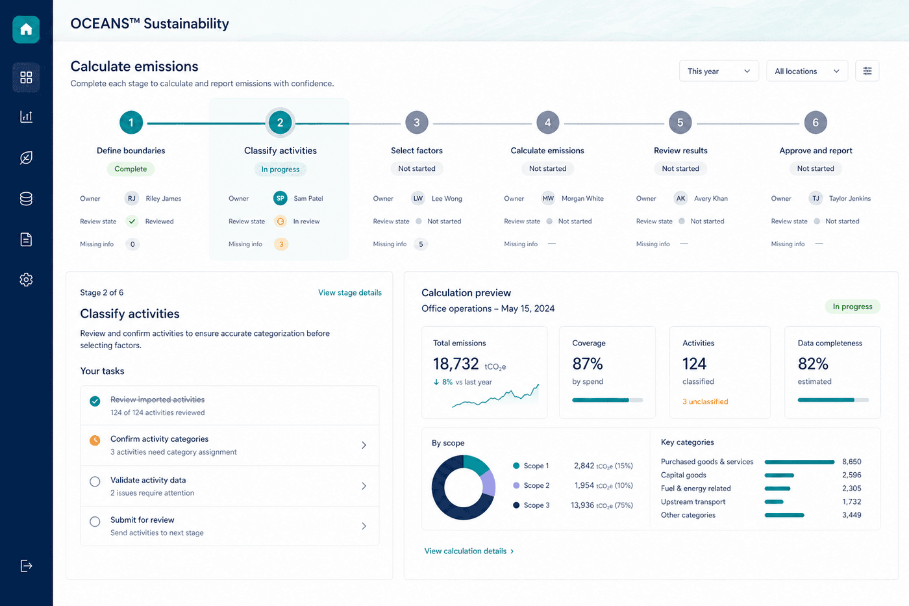Screen dimensions: 909x606
Task: Click the Purchased goods & services bar
Action: point(799,462)
